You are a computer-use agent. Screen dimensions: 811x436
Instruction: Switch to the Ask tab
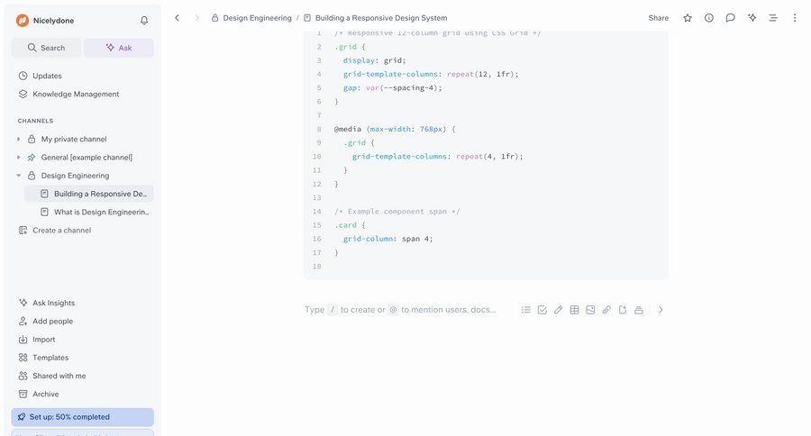tap(118, 48)
